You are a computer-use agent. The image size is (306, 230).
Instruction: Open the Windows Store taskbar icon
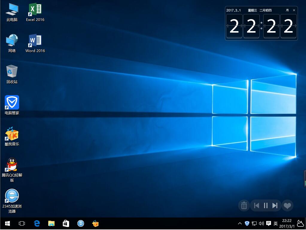coord(66,223)
